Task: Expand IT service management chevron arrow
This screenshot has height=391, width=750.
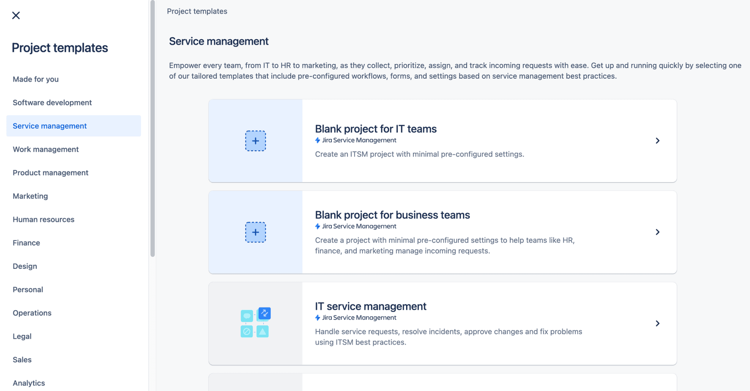Action: click(x=657, y=323)
